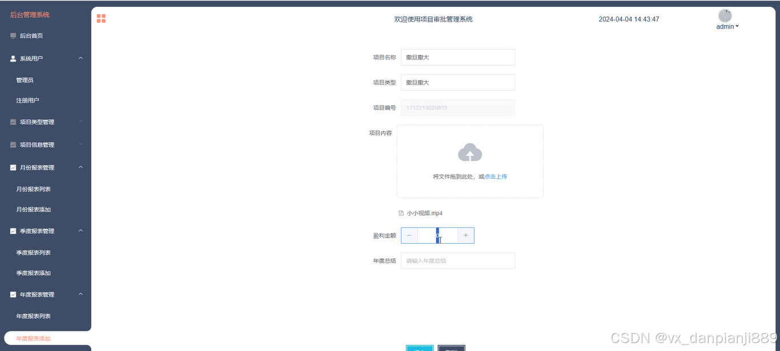780x351 pixels.
Task: Click the date-time 2024-04-04 14:43:47
Action: tap(629, 19)
